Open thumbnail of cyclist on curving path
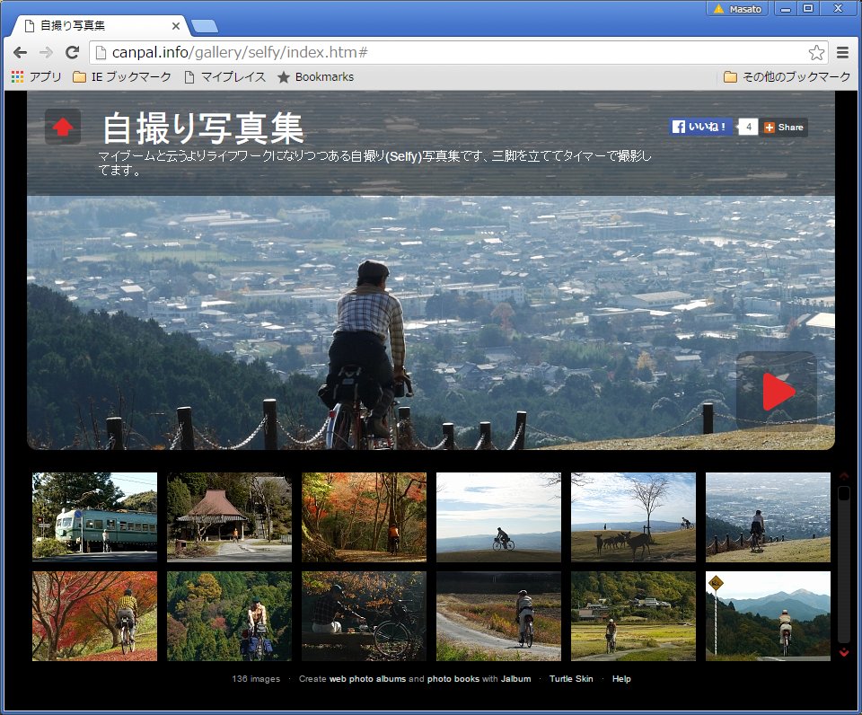862x715 pixels. click(x=498, y=616)
